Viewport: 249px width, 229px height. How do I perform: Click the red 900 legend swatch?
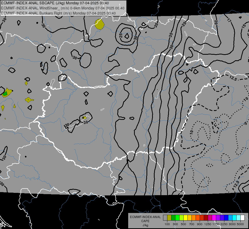pyautogui.click(x=202, y=218)
